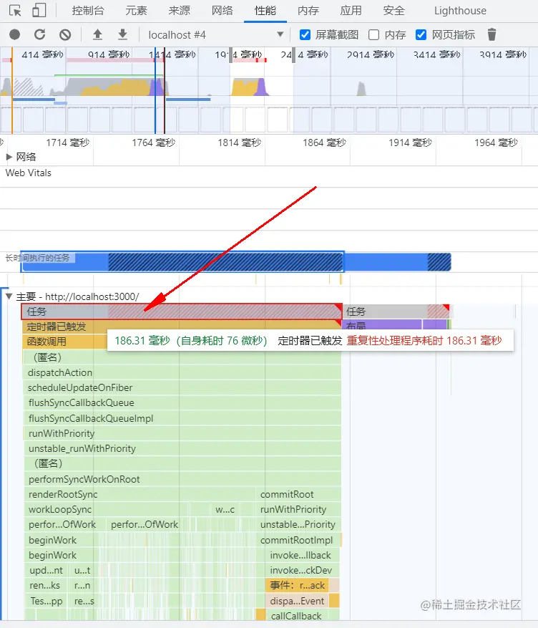Select the purple 布局 layout bar
This screenshot has height=628, width=538.
tap(381, 325)
